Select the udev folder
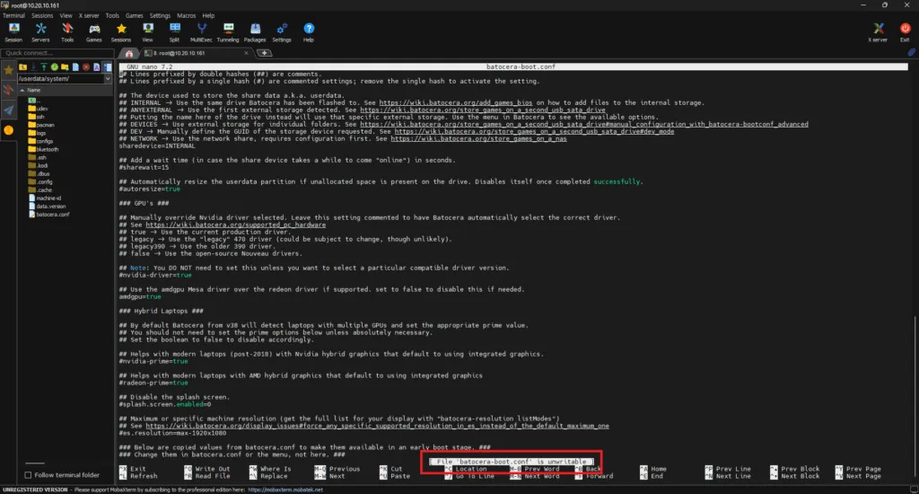Viewport: 919px width, 494px height. coord(39,109)
